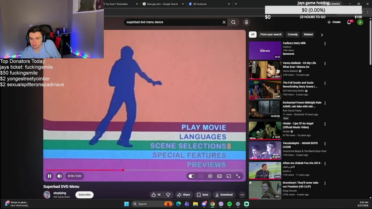Open the video settings gear in player
The width and height of the screenshot is (372, 209).
pos(210,176)
